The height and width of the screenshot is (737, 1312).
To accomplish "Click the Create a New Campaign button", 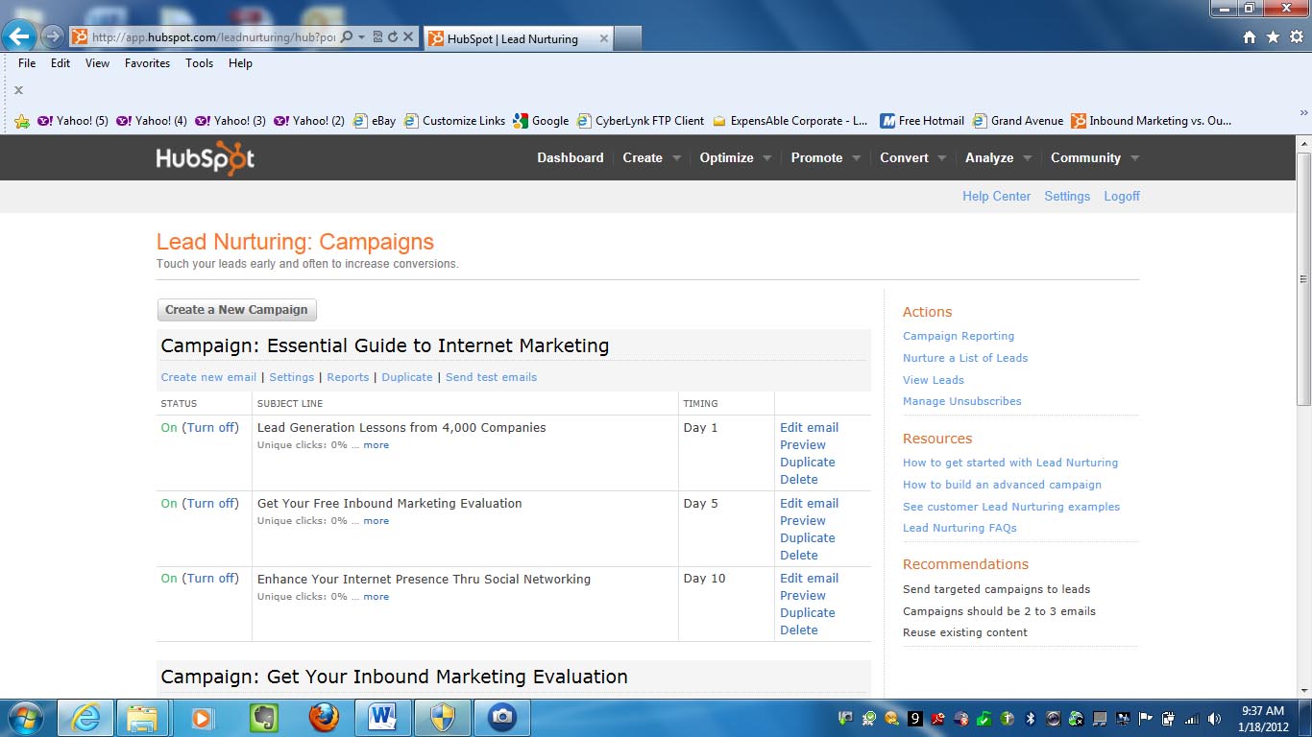I will [x=237, y=310].
